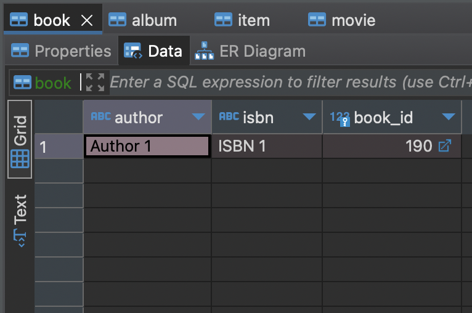Open the Properties tab
This screenshot has width=472, height=313.
click(x=61, y=51)
